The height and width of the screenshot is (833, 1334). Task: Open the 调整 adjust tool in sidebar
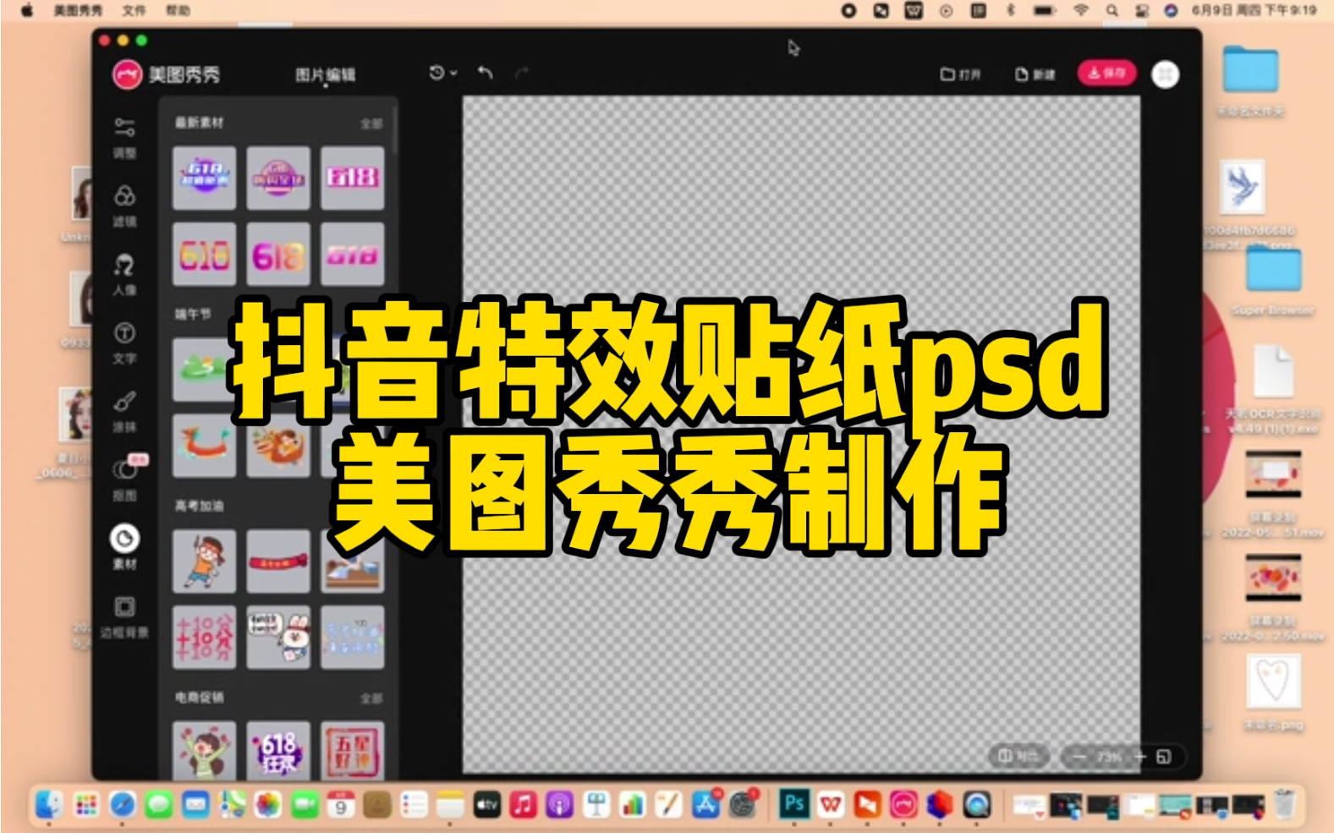(124, 138)
